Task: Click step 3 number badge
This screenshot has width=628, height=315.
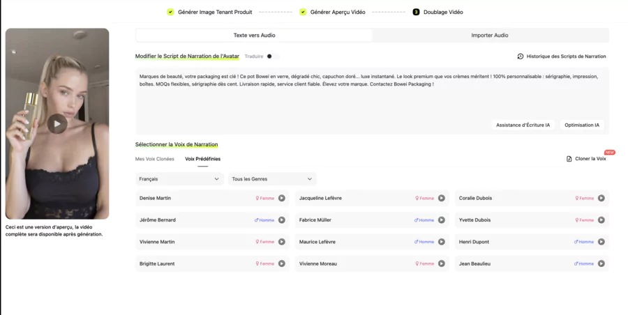Action: pyautogui.click(x=416, y=12)
